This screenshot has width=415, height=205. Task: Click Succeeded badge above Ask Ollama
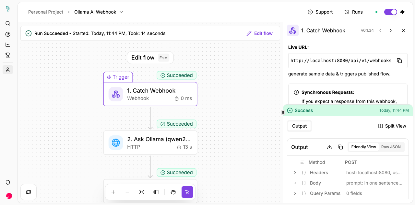[177, 124]
